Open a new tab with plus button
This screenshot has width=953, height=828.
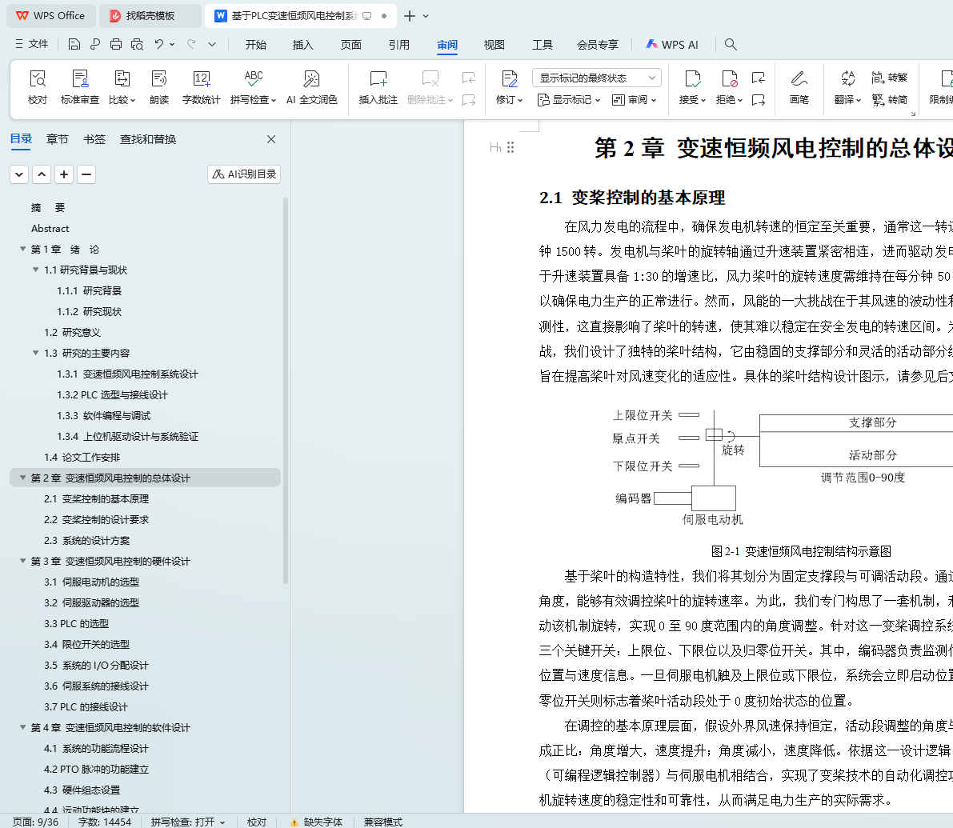tap(410, 16)
